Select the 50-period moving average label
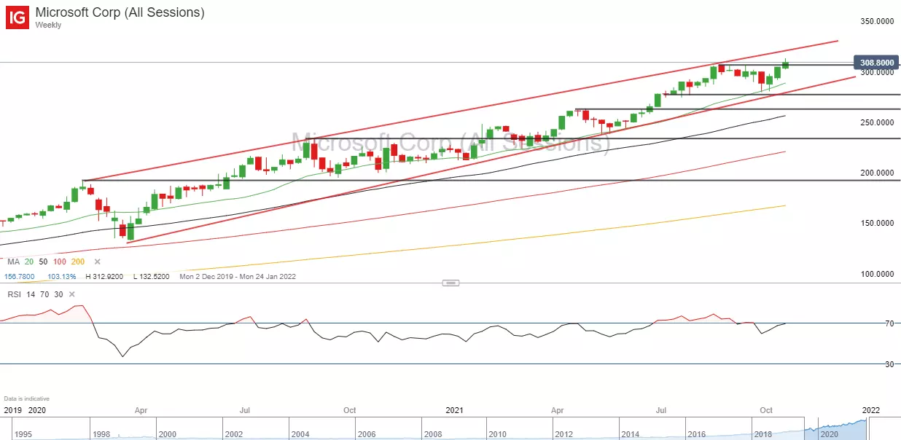Viewport: 901px width, 440px height. [x=43, y=262]
